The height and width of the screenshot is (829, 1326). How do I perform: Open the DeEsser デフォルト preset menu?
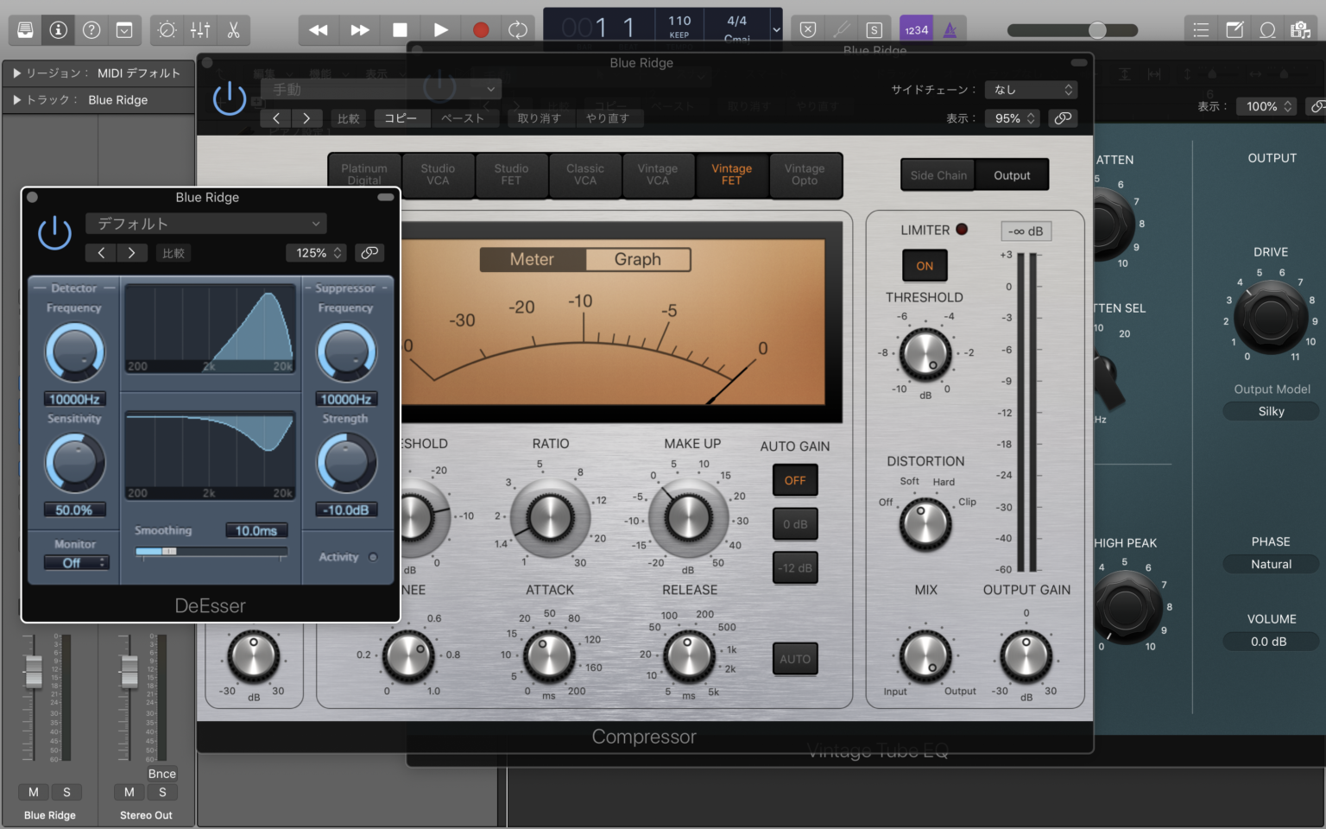(205, 223)
